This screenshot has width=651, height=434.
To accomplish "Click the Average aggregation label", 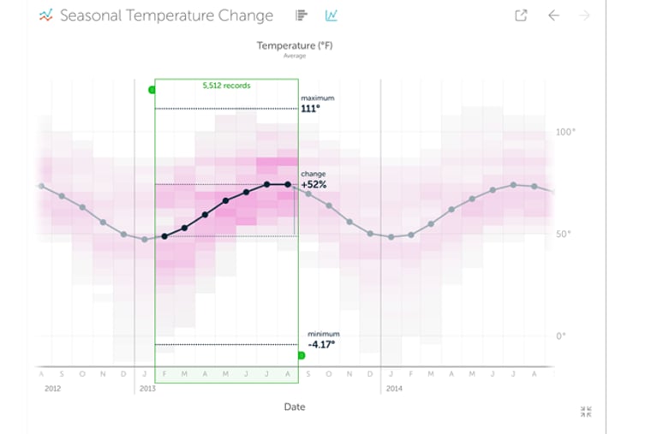I will click(294, 56).
